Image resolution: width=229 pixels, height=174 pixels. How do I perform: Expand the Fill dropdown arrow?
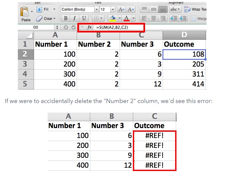[54, 9]
